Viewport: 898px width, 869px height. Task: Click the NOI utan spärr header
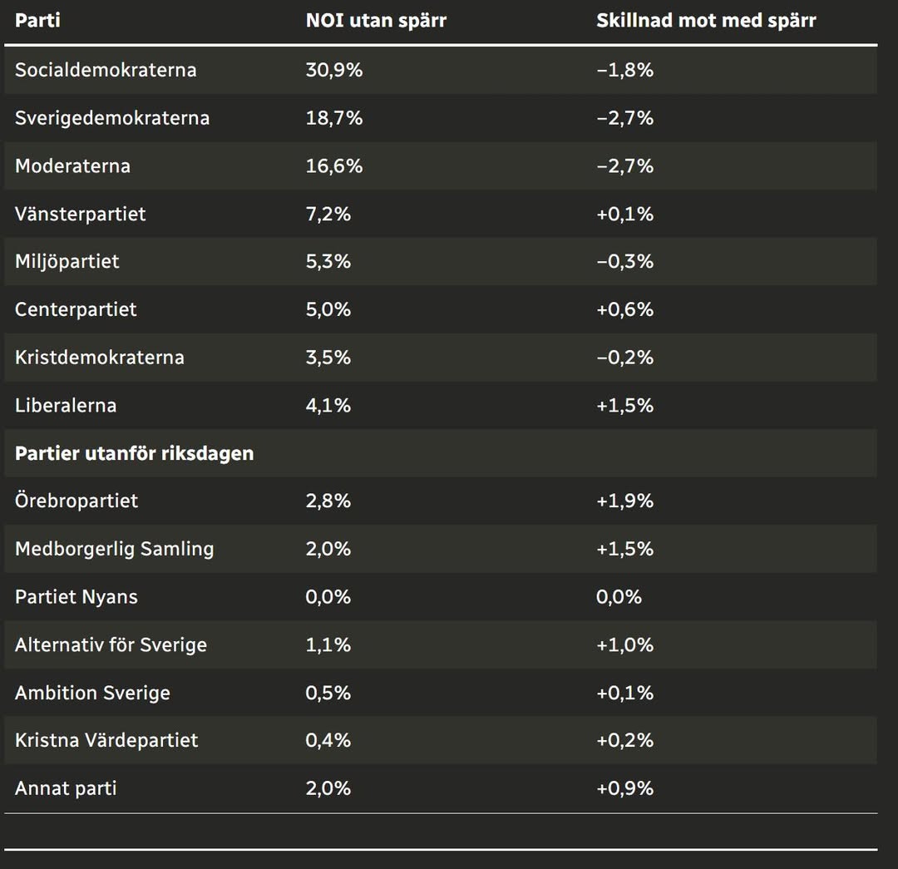pyautogui.click(x=376, y=21)
